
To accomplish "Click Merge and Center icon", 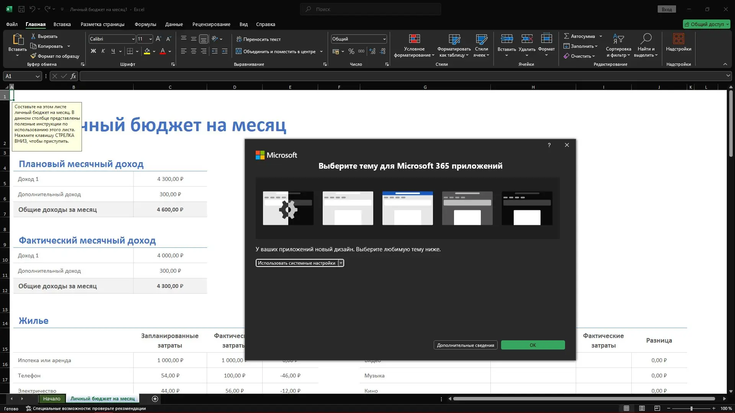I will (238, 51).
